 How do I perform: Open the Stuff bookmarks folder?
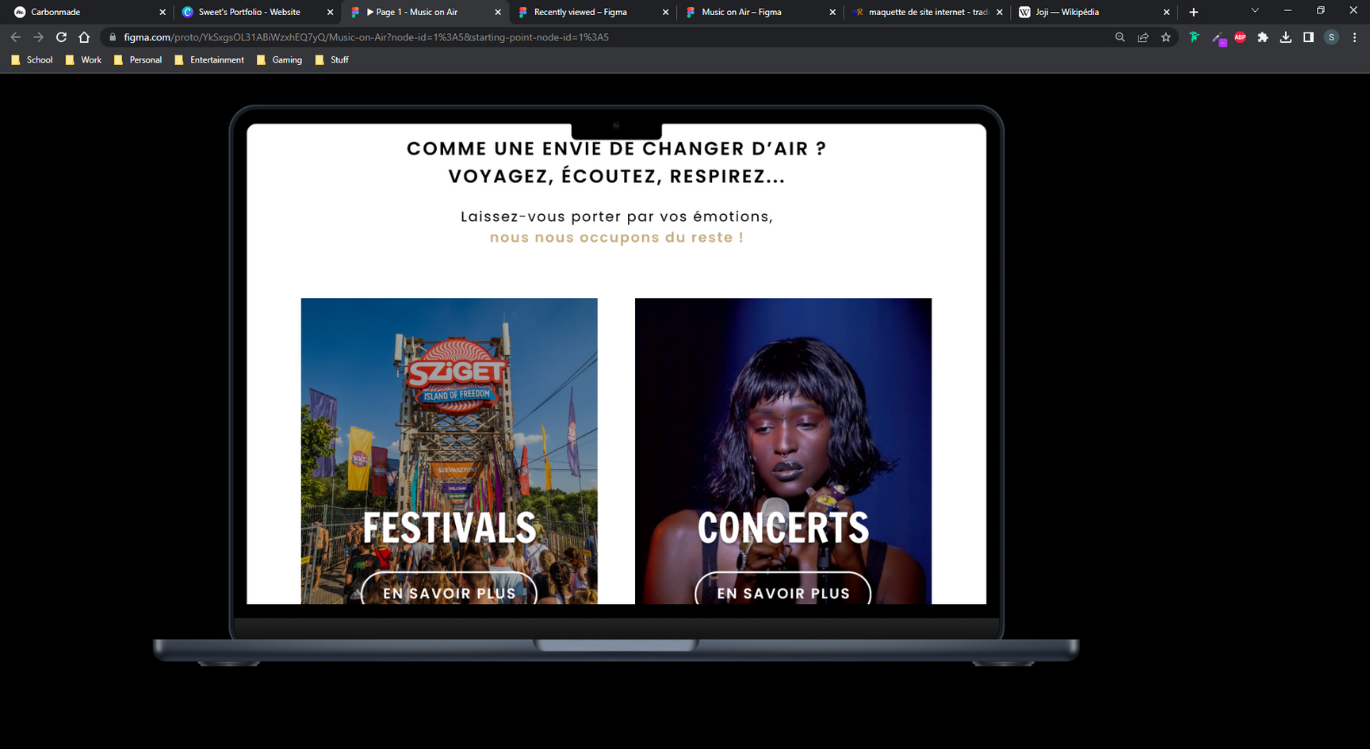tap(331, 59)
